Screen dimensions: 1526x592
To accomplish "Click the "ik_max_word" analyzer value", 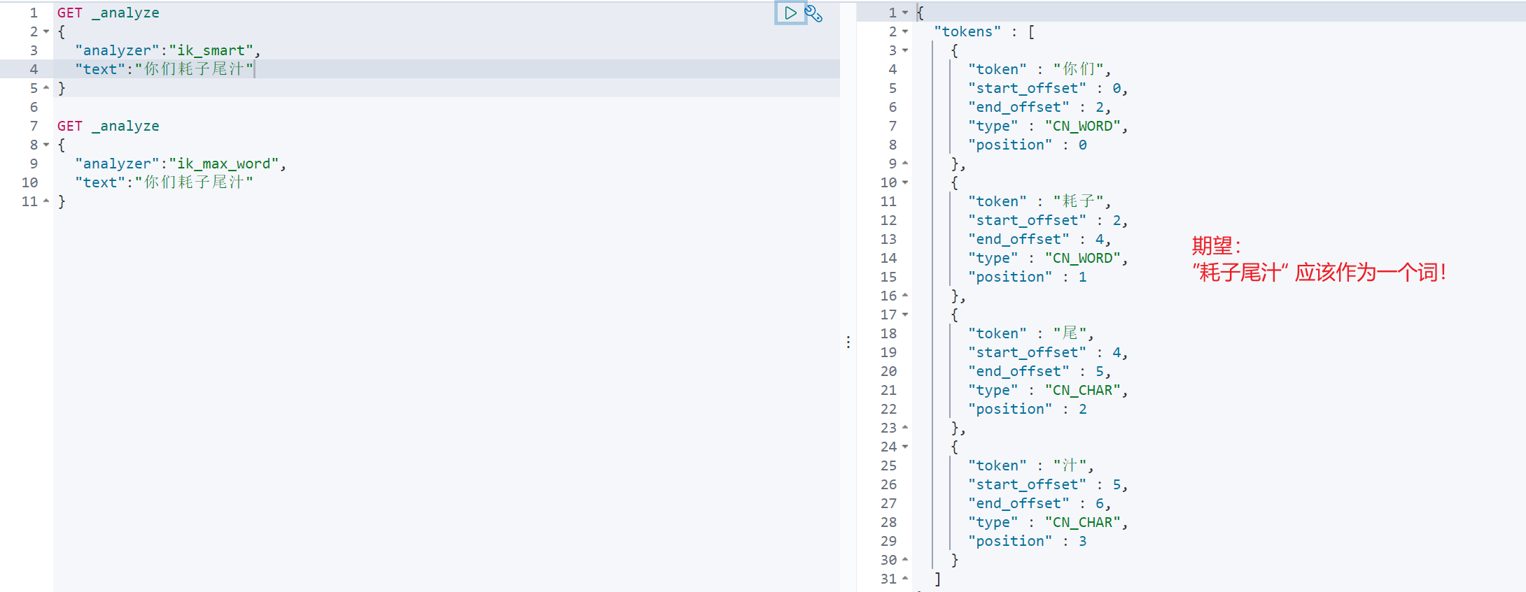I will coord(224,164).
